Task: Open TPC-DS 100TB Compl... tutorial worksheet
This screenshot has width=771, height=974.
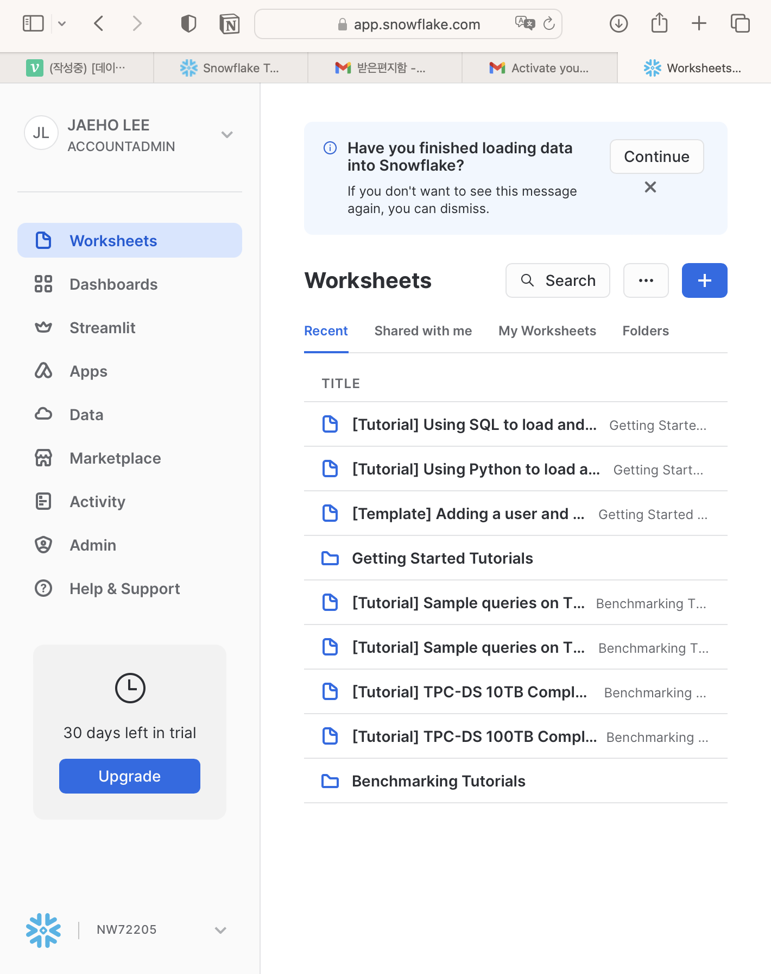Action: tap(516, 736)
